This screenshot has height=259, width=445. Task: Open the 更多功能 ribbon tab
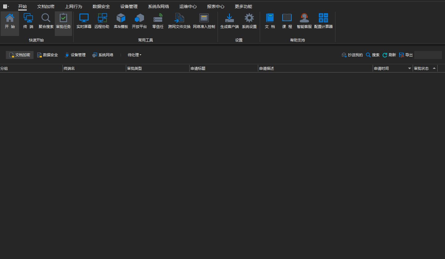click(243, 6)
